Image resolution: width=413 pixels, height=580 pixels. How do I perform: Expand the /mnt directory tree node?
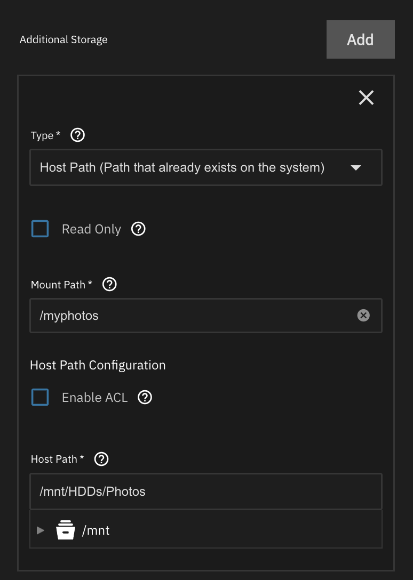41,530
